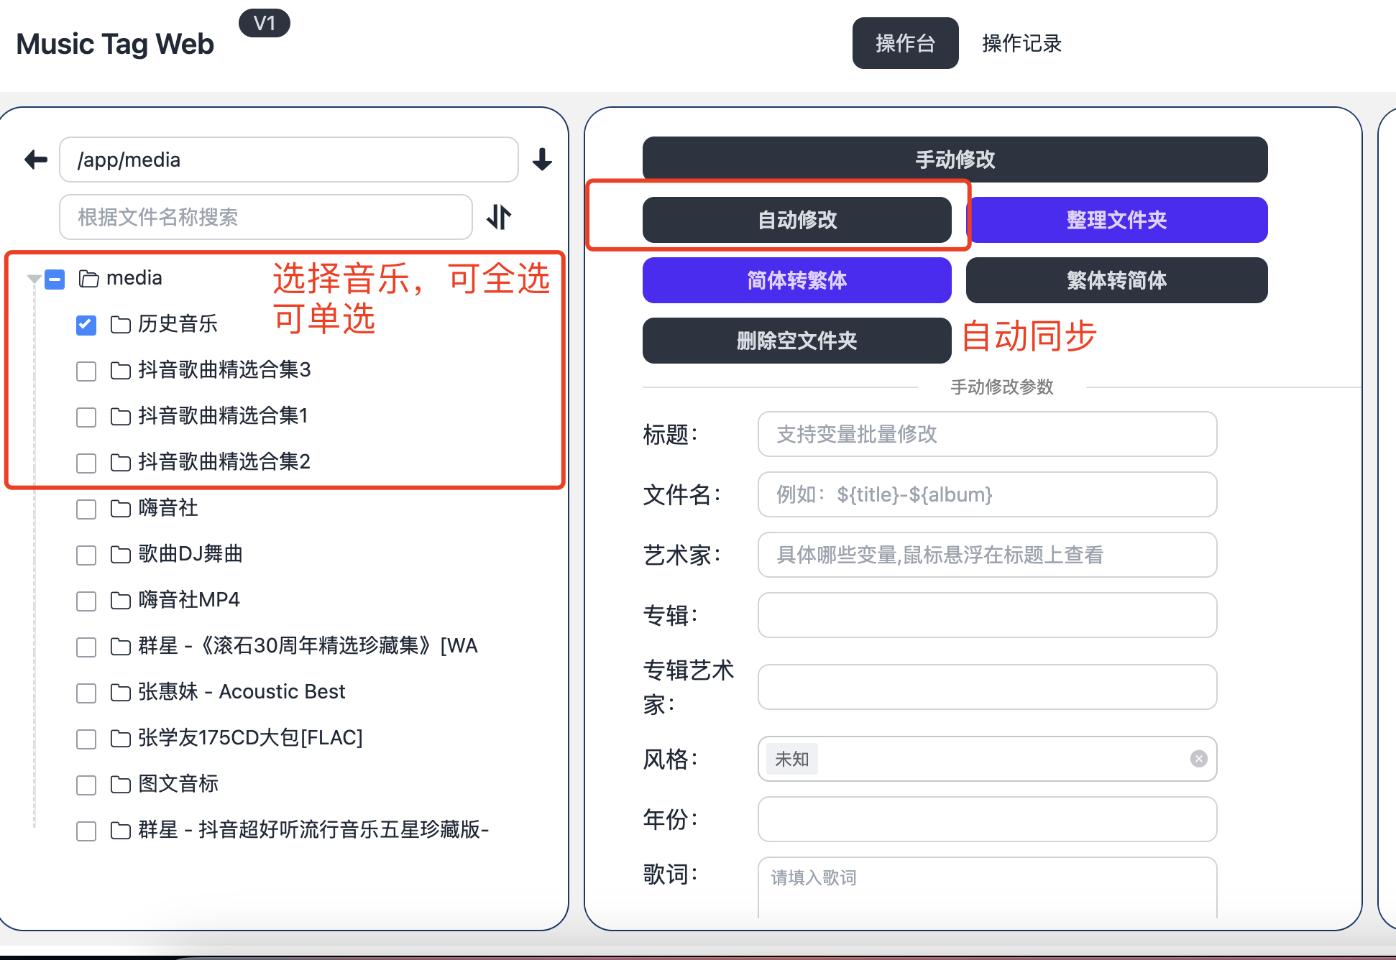Click the 整理文件夹 button

tap(1116, 220)
